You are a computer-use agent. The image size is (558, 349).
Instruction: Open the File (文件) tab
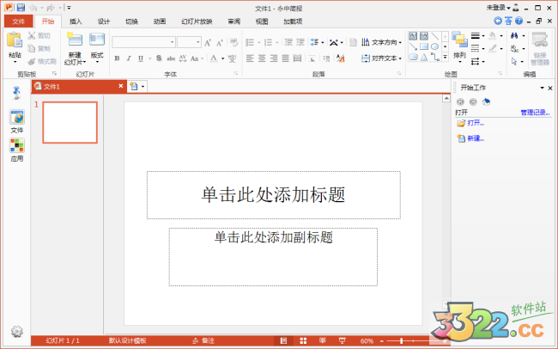(19, 21)
